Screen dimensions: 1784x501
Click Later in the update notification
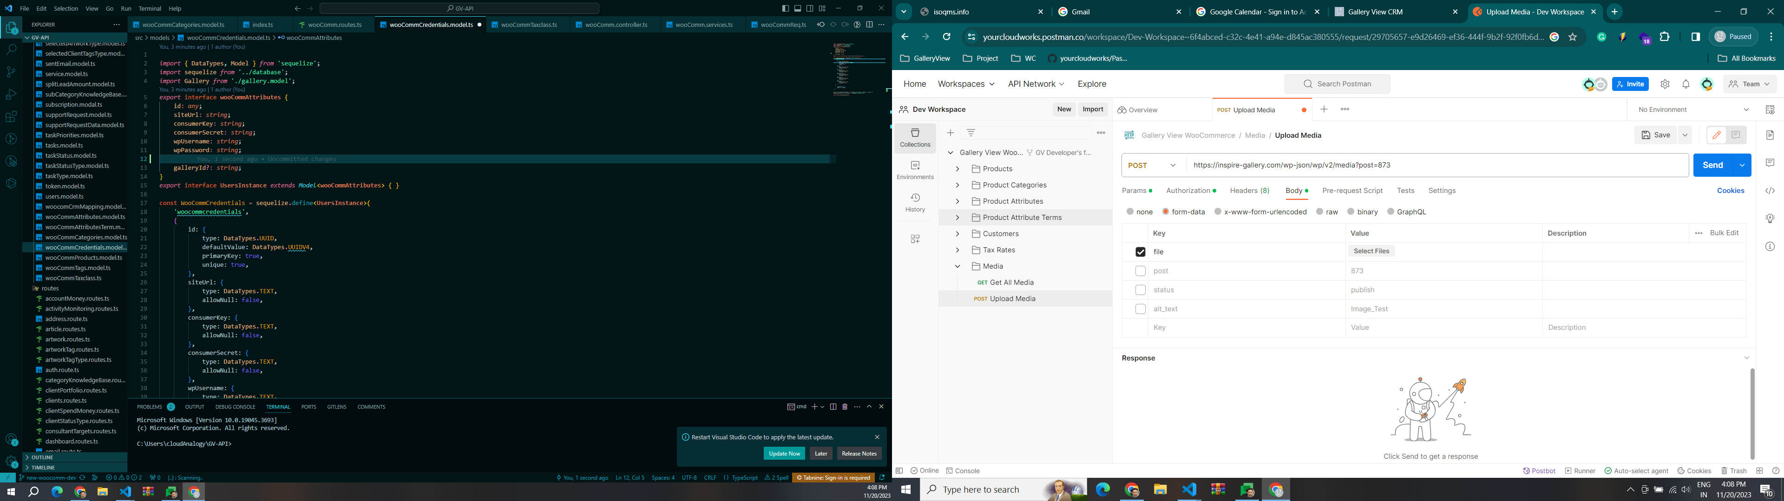pos(820,454)
